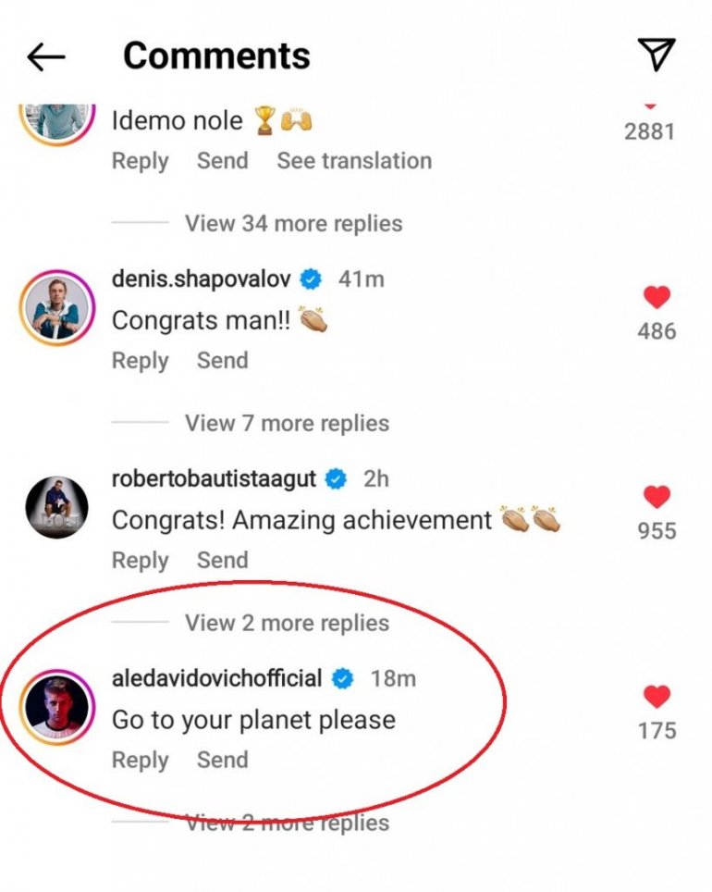712x892 pixels.
Task: Click See translation under Idemo nole
Action: [354, 160]
